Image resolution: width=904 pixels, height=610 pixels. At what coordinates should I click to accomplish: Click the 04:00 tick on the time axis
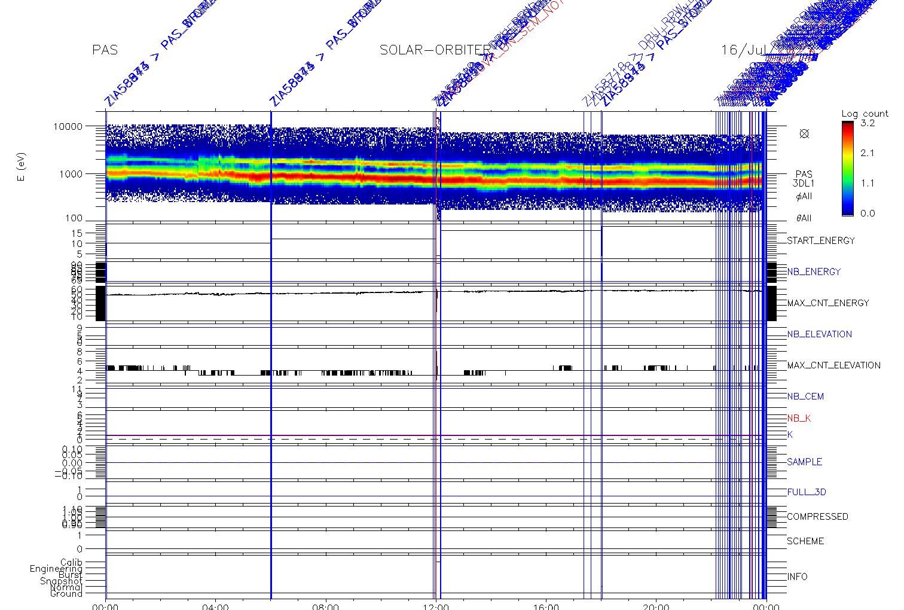point(216,606)
